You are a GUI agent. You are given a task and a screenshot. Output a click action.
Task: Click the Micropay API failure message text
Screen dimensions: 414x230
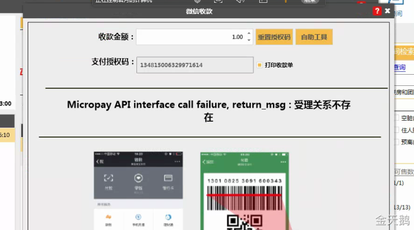click(209, 111)
